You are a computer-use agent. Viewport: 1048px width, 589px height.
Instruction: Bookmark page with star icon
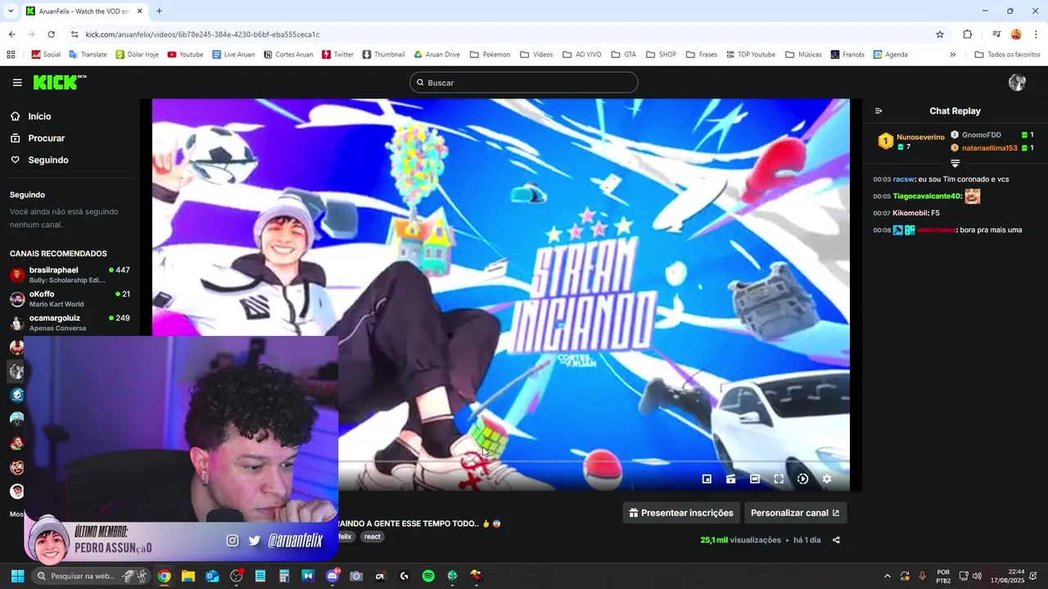pyautogui.click(x=940, y=34)
